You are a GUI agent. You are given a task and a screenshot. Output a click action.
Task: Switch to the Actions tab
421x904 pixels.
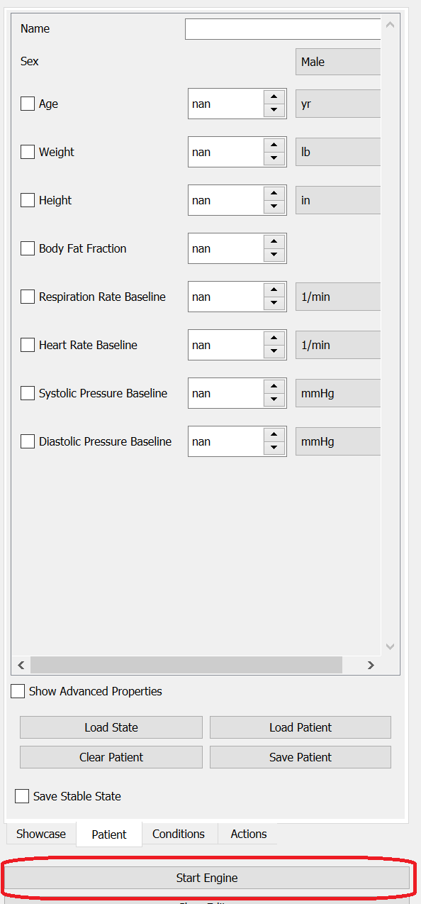tap(249, 834)
